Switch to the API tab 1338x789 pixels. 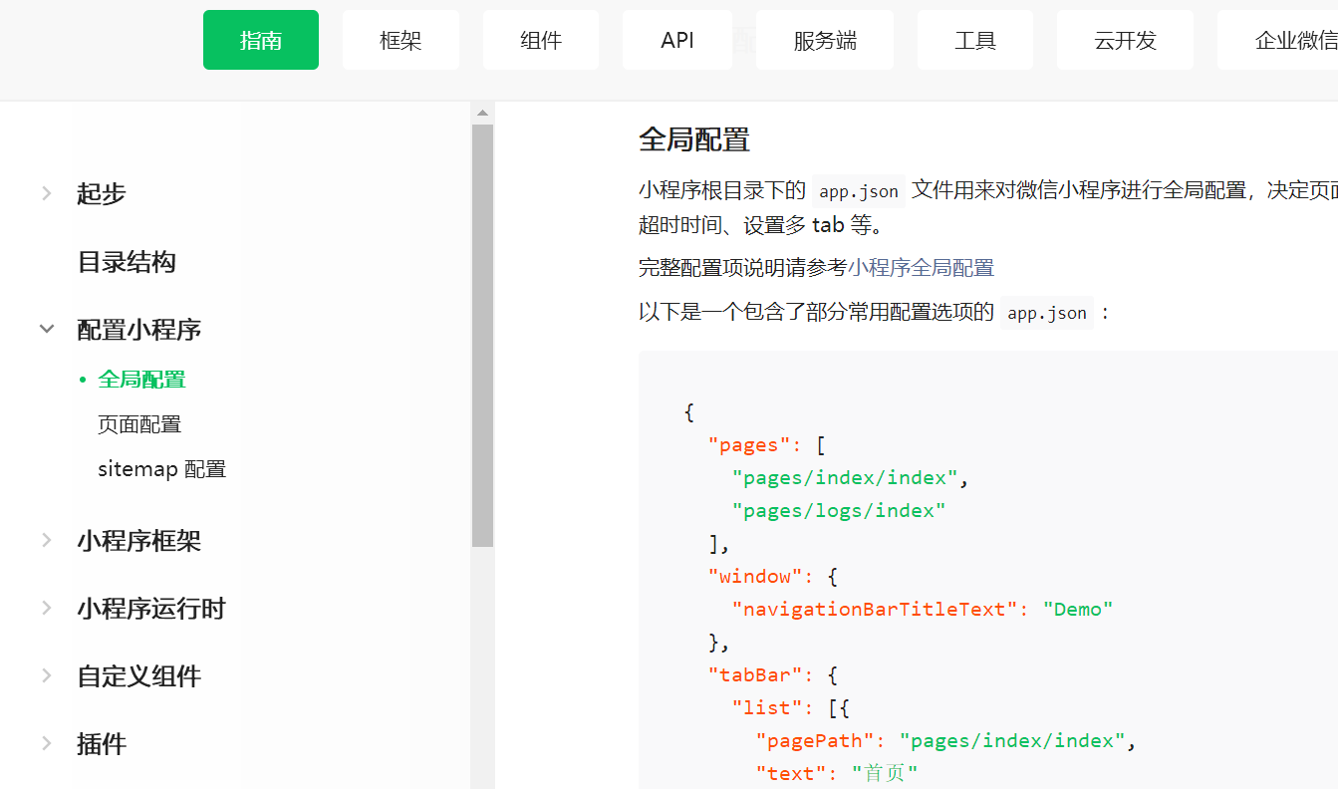(x=677, y=40)
